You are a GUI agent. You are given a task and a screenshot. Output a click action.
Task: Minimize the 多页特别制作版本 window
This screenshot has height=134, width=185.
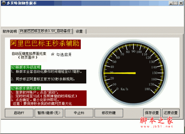coord(171,3)
